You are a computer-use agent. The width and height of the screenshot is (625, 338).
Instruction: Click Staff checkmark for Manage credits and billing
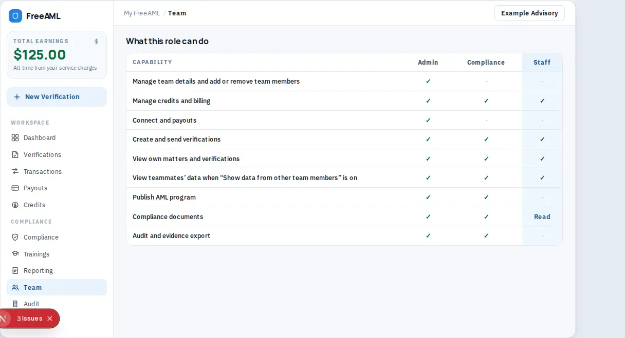pos(542,101)
